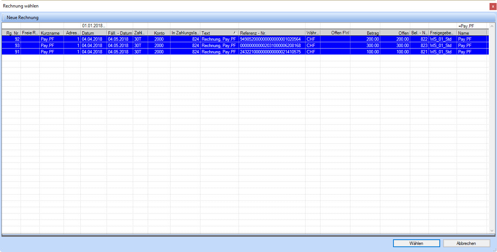Image resolution: width=497 pixels, height=252 pixels.
Task: Click the In Zahlungslauf column header
Action: click(x=185, y=33)
